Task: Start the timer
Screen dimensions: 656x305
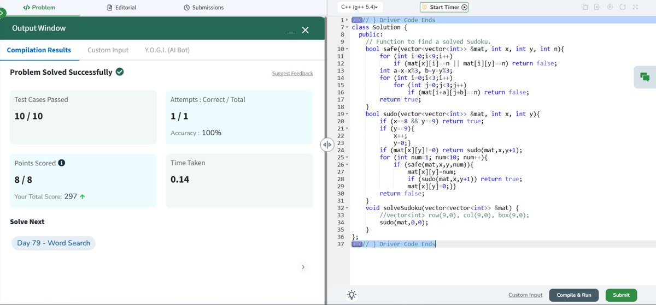Action: [x=444, y=7]
